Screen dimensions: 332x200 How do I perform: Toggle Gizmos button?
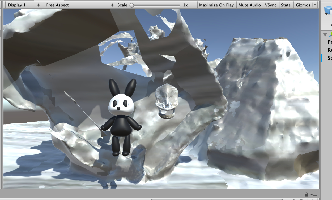pos(303,5)
